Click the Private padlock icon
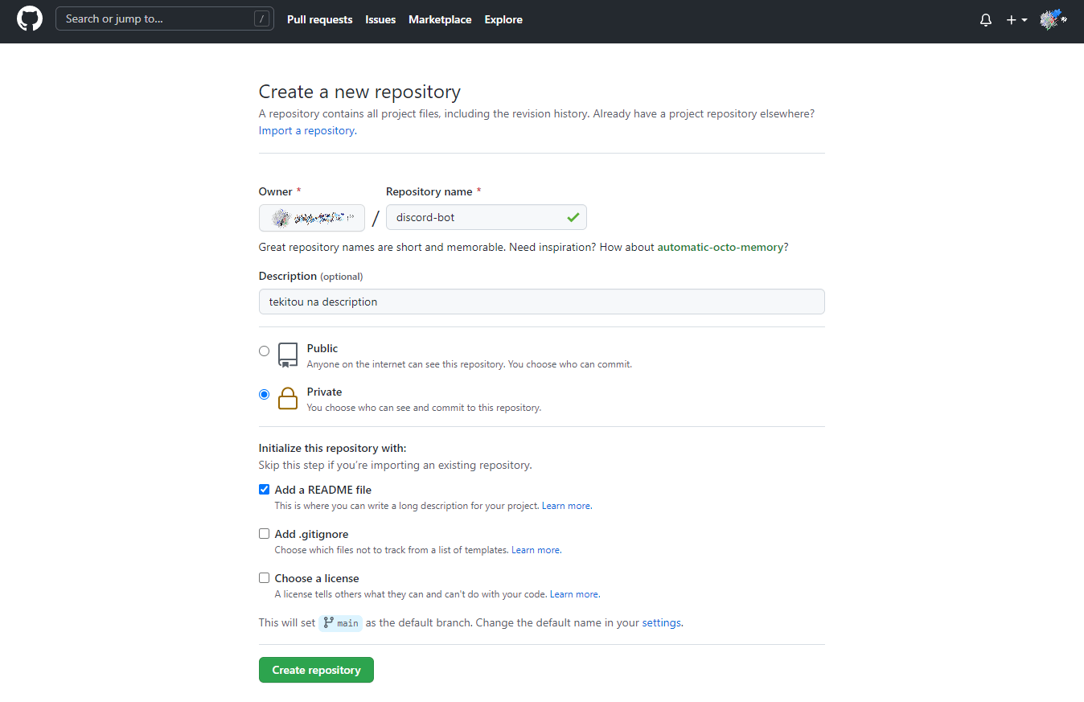Image resolution: width=1084 pixels, height=702 pixels. pos(287,398)
